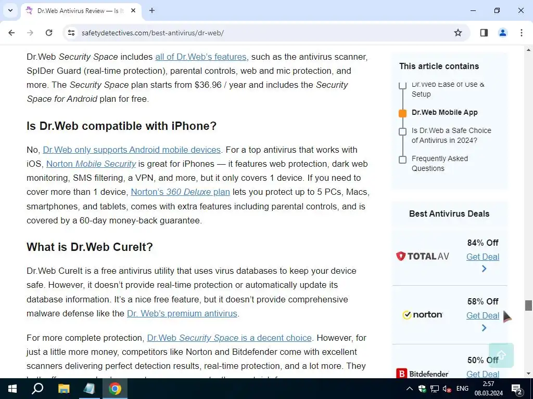Open Windows Security tray icon

[422, 389]
